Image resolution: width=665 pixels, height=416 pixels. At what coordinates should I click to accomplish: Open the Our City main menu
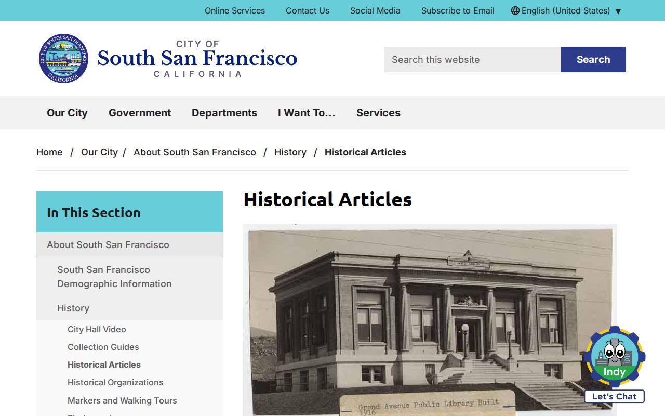(x=67, y=113)
